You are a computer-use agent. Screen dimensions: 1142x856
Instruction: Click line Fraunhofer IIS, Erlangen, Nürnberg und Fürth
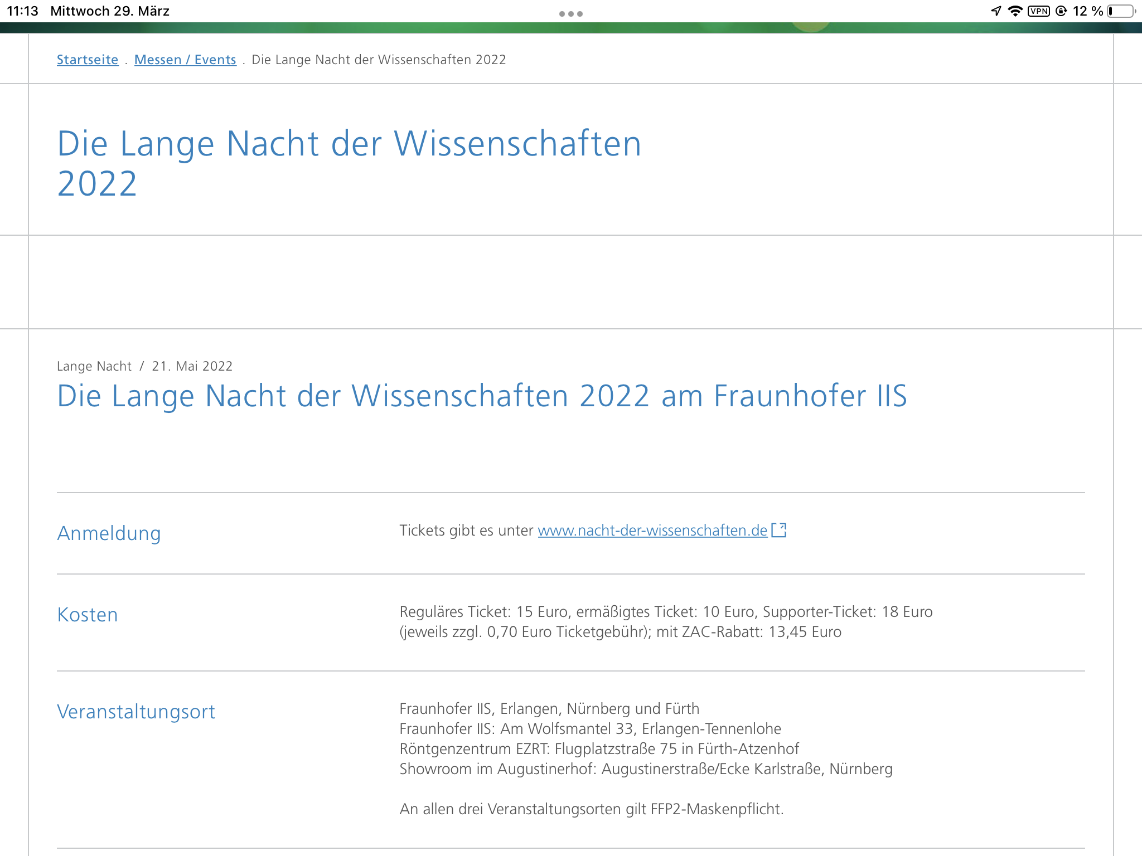point(549,709)
